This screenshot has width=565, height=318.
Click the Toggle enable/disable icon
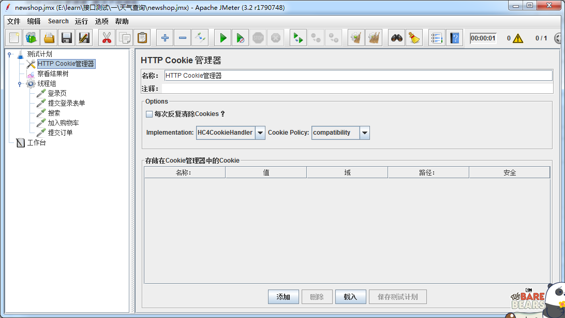[x=200, y=38]
